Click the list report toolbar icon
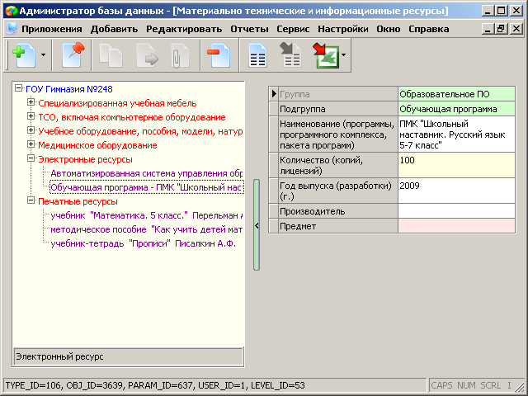Viewport: 528px width, 396px height. click(257, 55)
